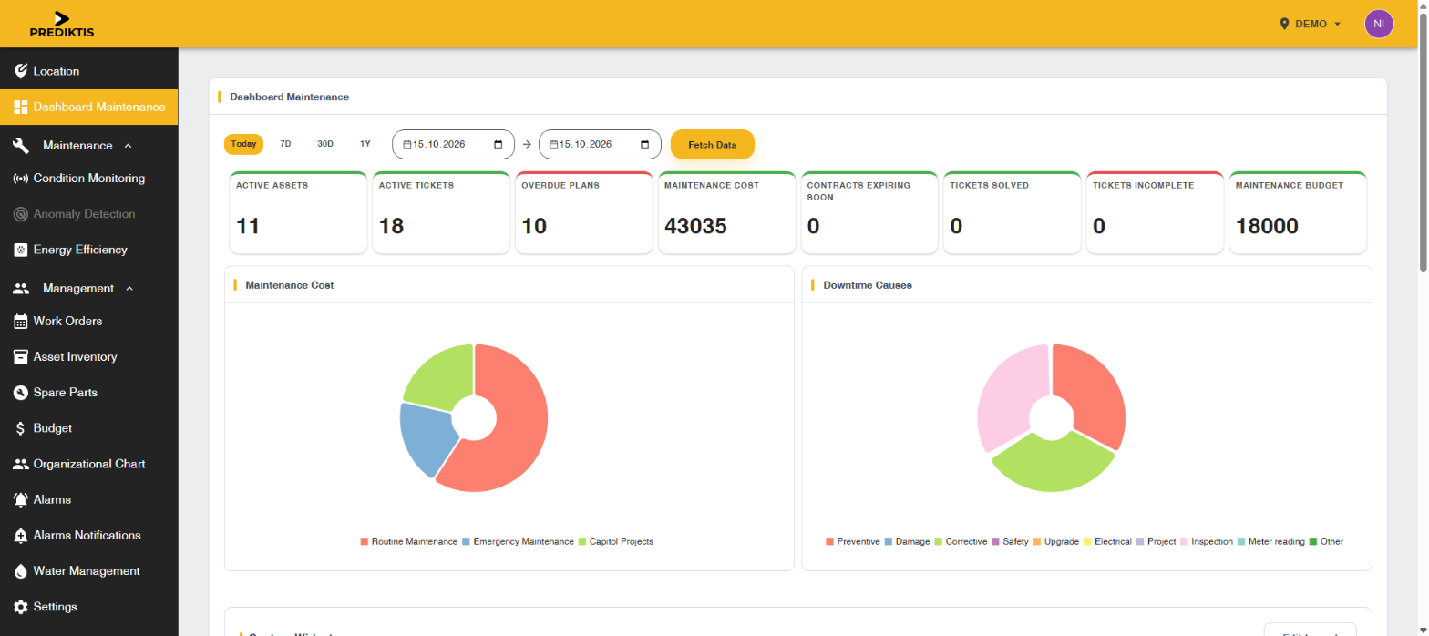This screenshot has width=1429, height=636.
Task: Click the Dashboard Maintenance grid icon
Action: coord(20,107)
